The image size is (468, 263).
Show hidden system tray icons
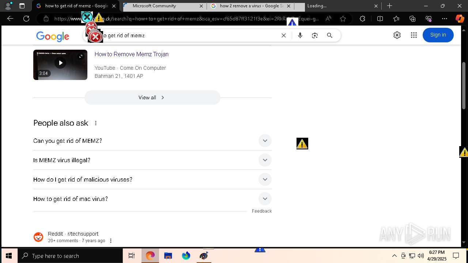[394, 256]
